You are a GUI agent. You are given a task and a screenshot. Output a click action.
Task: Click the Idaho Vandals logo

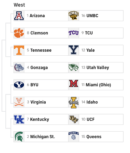(x=74, y=103)
